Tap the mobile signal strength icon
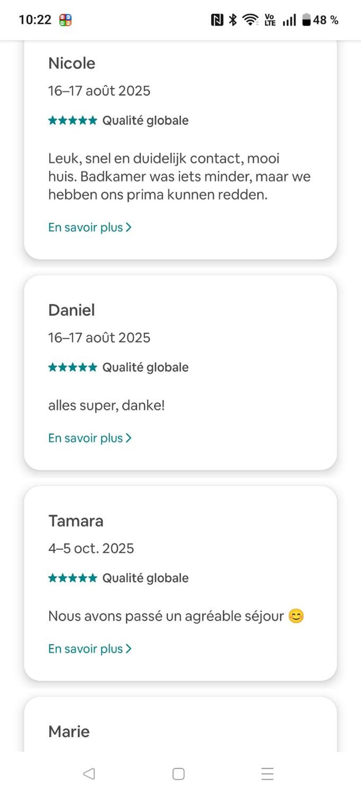This screenshot has width=361, height=796. point(289,20)
